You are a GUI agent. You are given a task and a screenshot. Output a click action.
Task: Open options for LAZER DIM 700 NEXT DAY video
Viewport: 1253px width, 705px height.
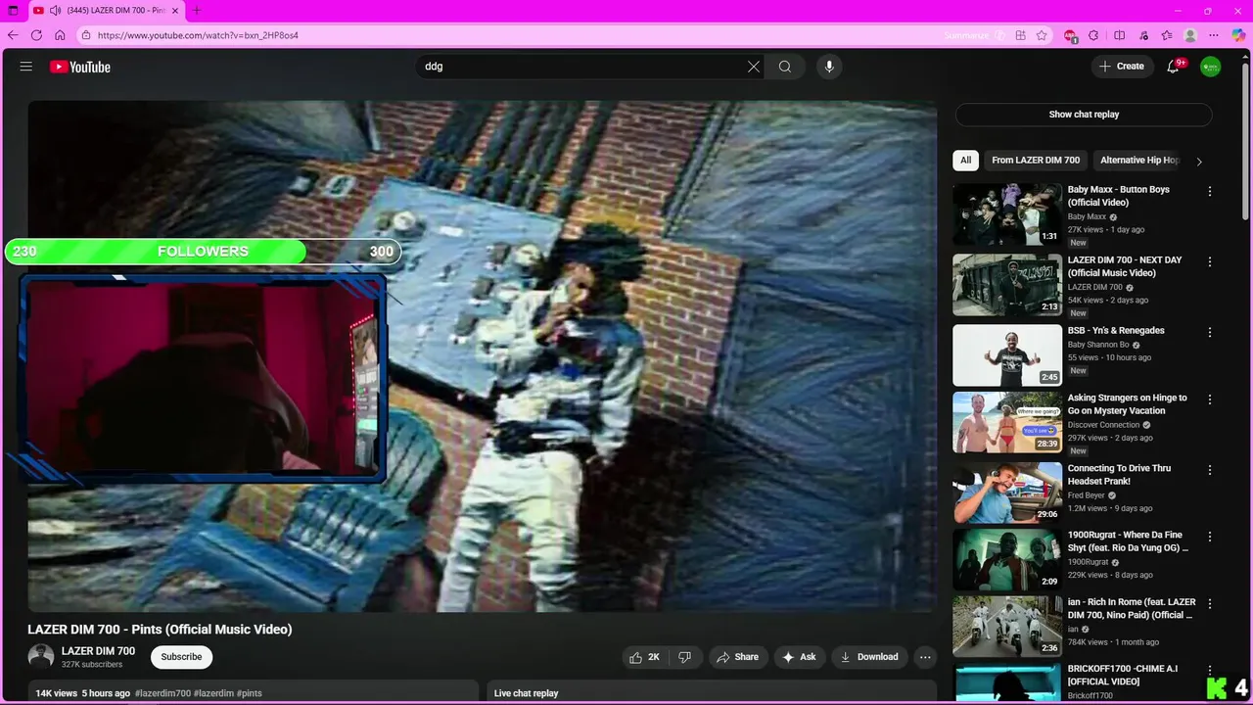(1210, 262)
